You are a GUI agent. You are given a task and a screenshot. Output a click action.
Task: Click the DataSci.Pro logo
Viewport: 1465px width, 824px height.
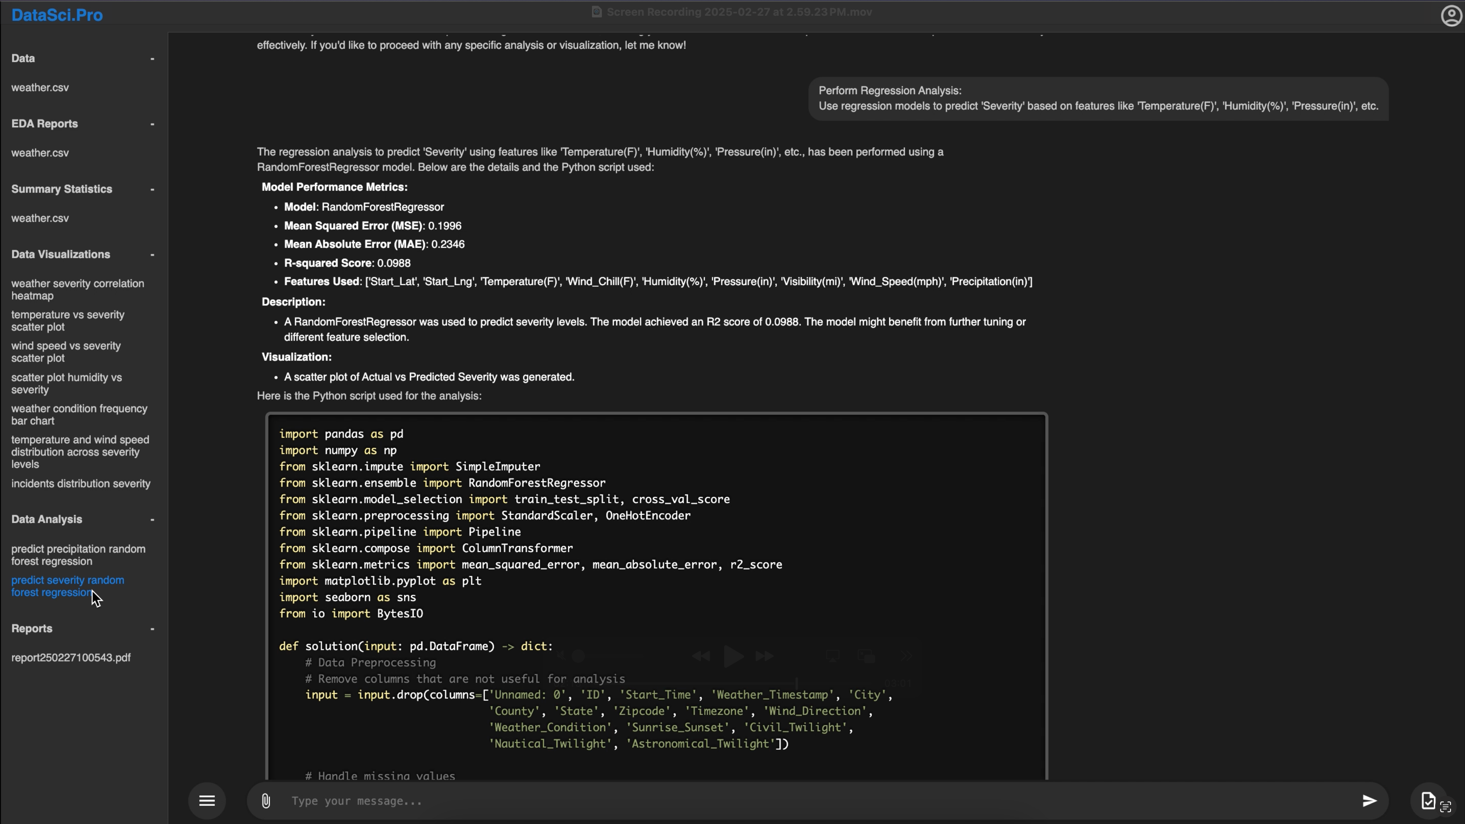point(57,15)
